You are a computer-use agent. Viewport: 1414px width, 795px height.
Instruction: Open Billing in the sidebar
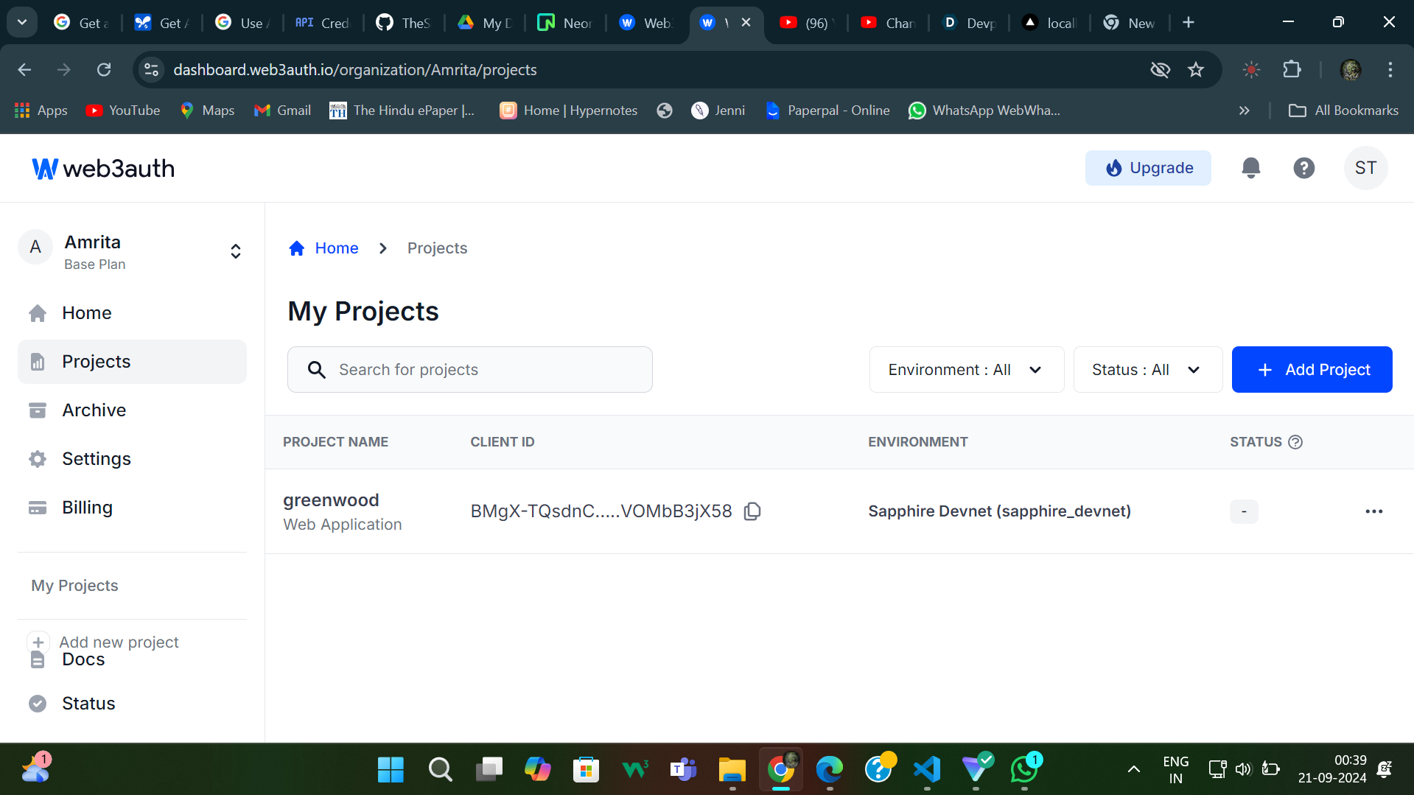pos(132,508)
